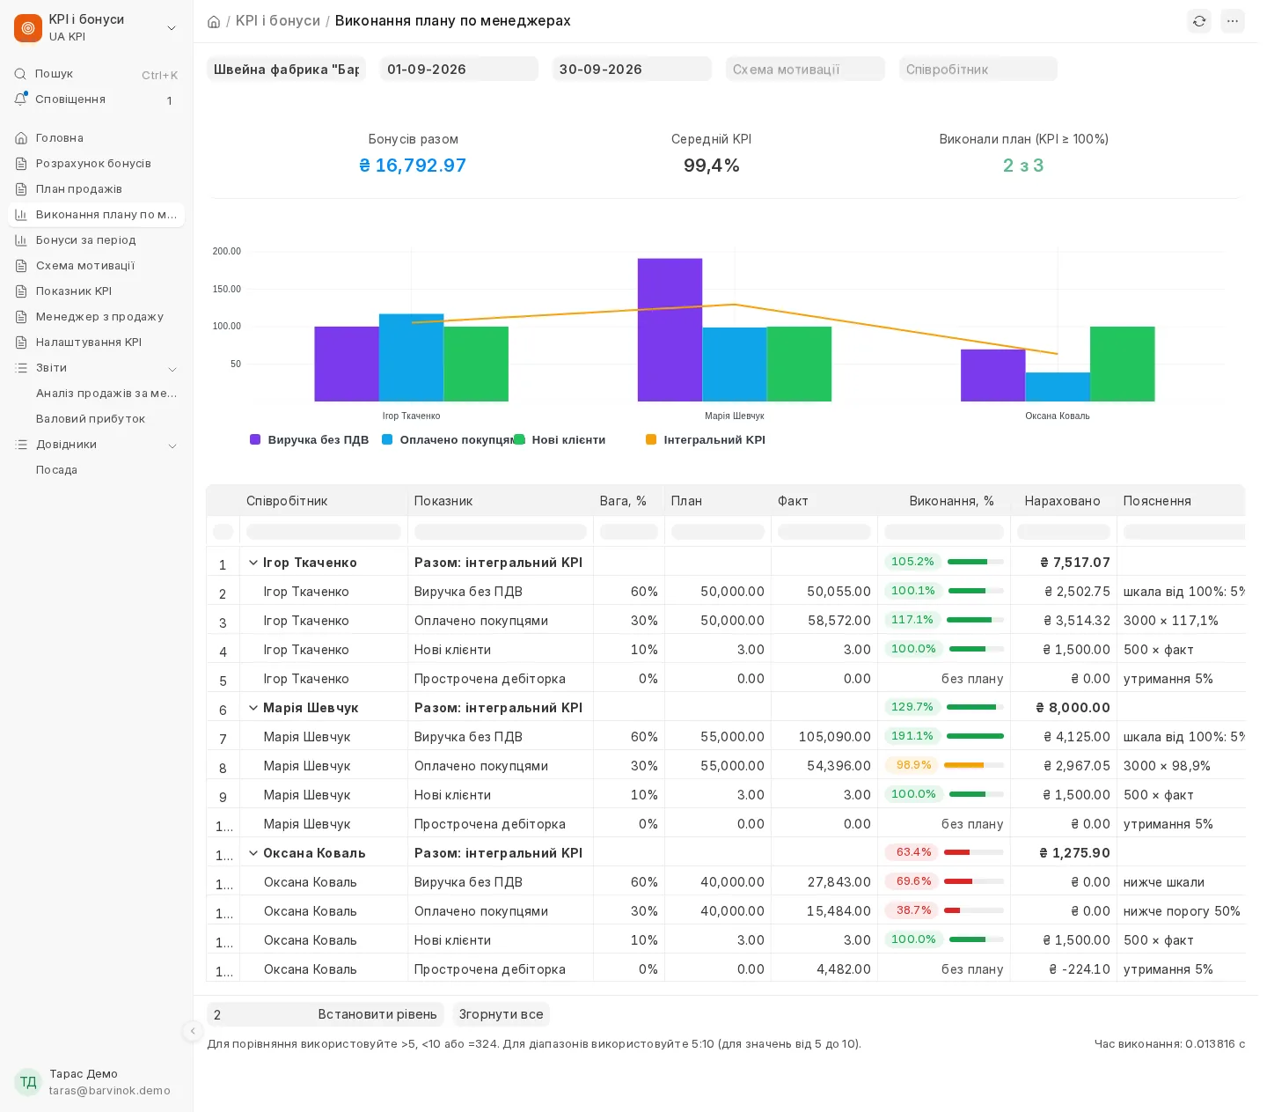The height and width of the screenshot is (1112, 1267).
Task: Click Марія Шевчук's 98.9% progress bar
Action: click(x=974, y=765)
